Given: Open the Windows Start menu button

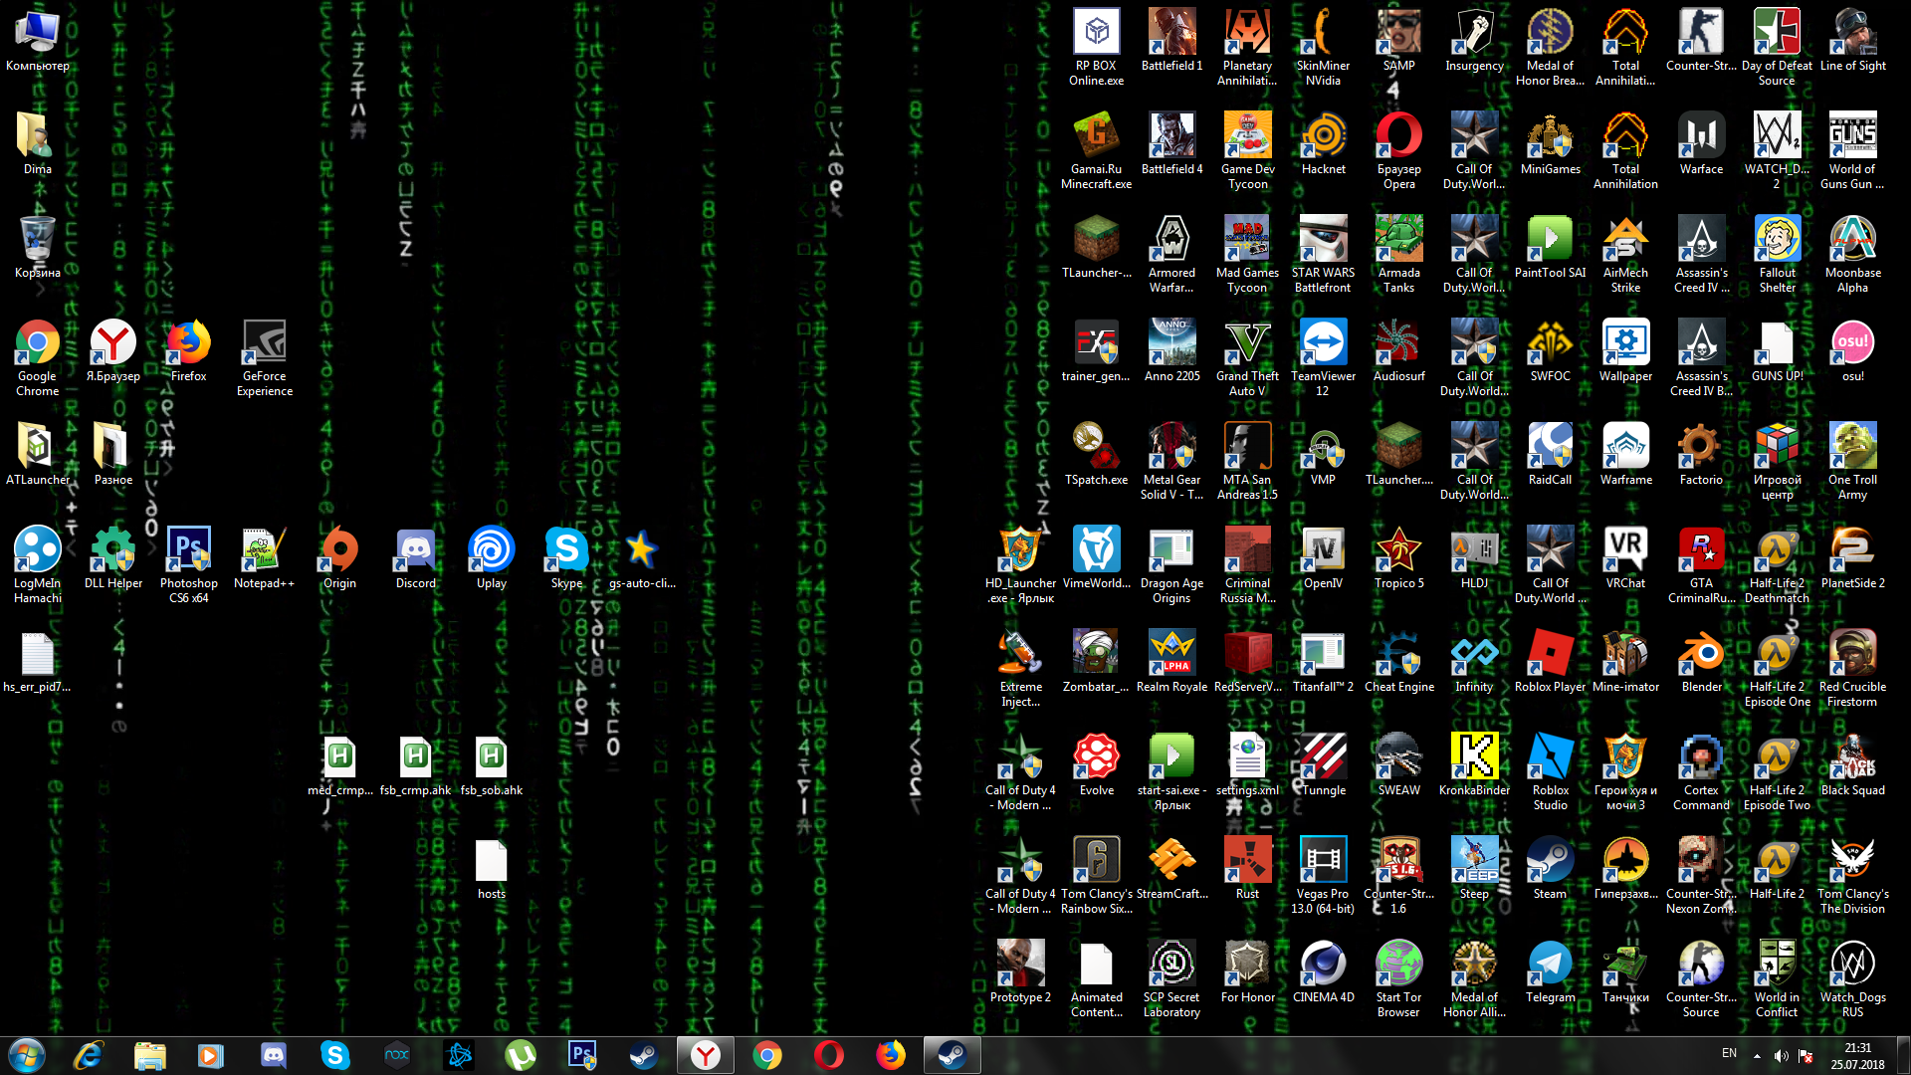Looking at the screenshot, I should click(x=27, y=1055).
